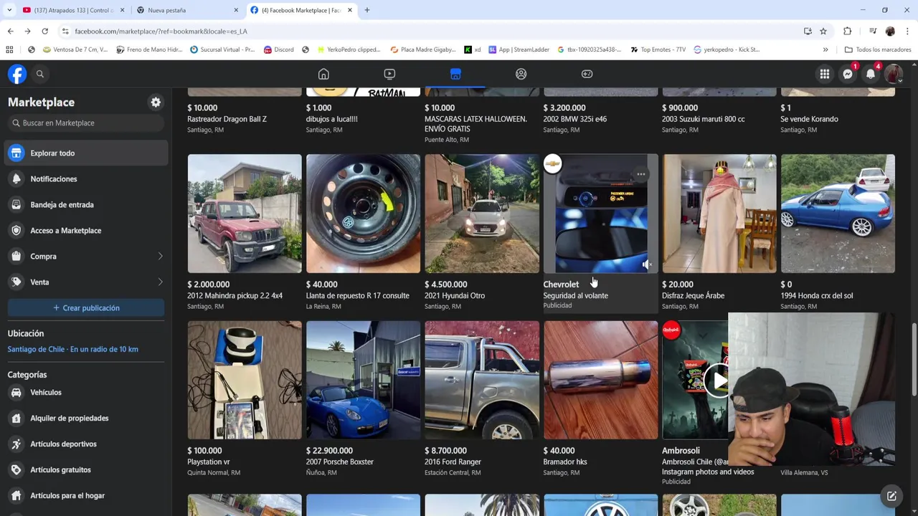918x516 pixels.
Task: Open the Playstation vr listing photo
Action: (245, 380)
